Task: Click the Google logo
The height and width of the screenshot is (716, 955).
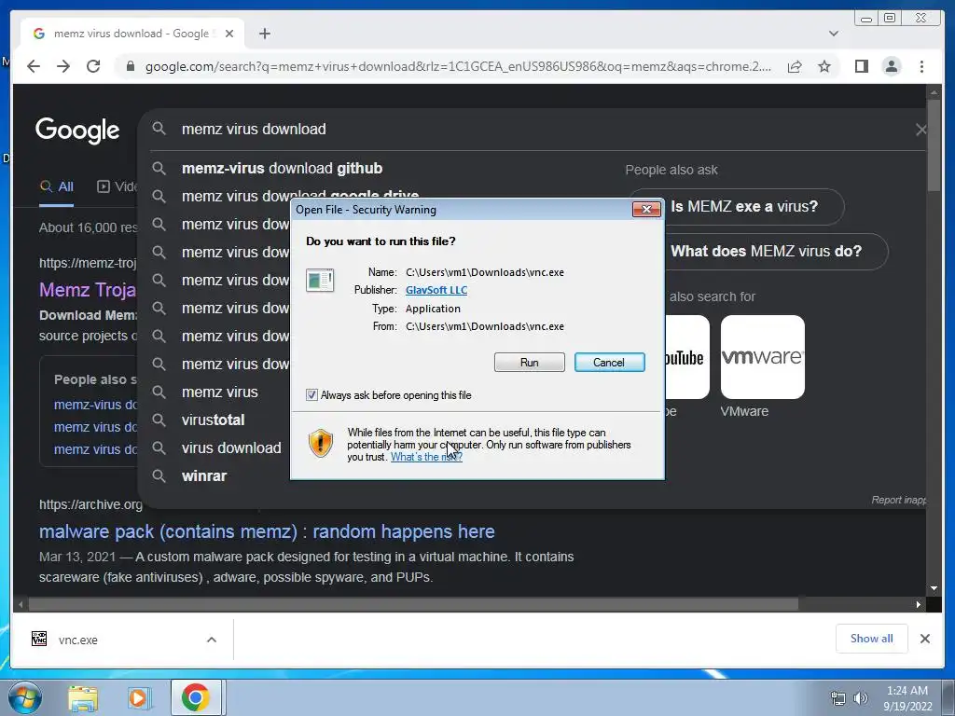Action: [x=77, y=130]
